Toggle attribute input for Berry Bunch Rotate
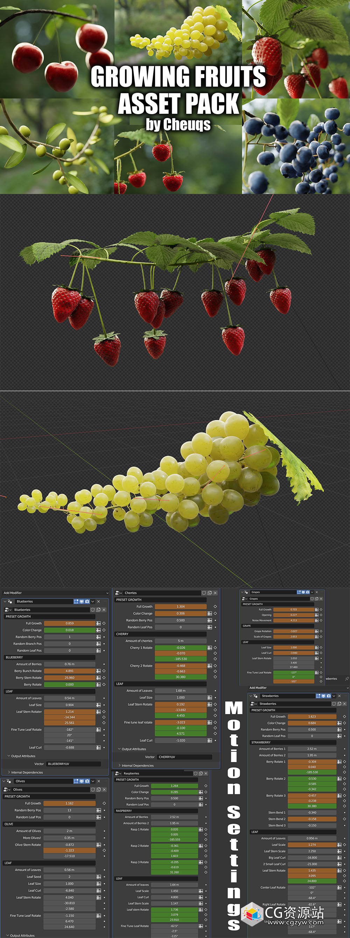Image resolution: width=350 pixels, height=938 pixels. (98, 671)
